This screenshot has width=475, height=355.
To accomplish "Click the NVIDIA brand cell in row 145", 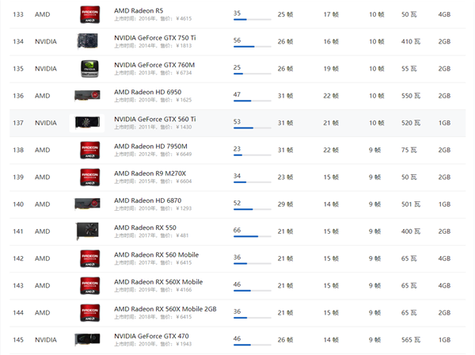I will coord(46,340).
